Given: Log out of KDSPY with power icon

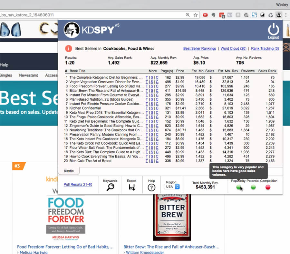Looking at the screenshot, I should [x=273, y=31].
